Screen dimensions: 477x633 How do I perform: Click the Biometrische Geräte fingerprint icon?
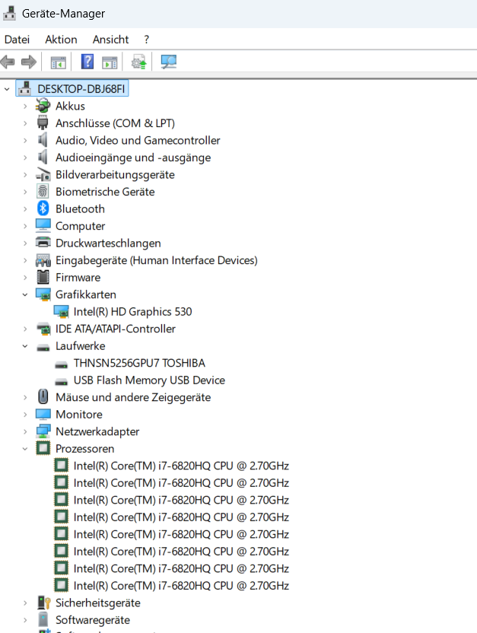pyautogui.click(x=43, y=192)
